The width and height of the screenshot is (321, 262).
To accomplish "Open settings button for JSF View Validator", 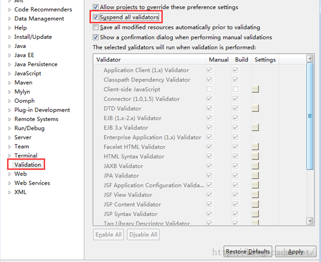I will coord(255,194).
